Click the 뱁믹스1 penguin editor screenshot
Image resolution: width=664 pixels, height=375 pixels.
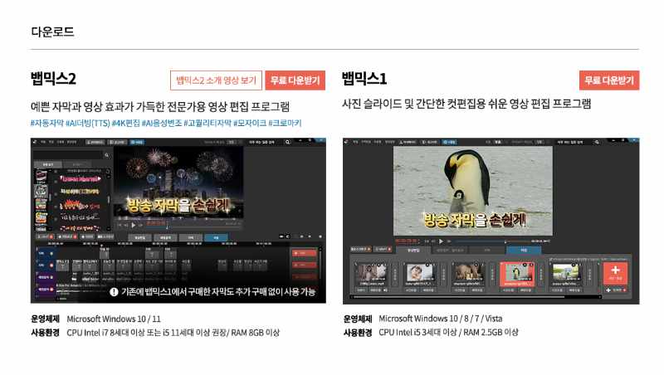point(491,221)
